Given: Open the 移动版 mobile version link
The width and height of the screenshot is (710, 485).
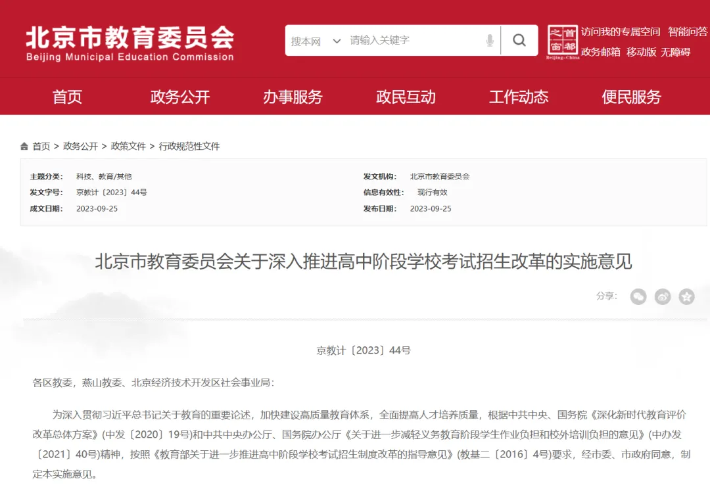Looking at the screenshot, I should 641,51.
